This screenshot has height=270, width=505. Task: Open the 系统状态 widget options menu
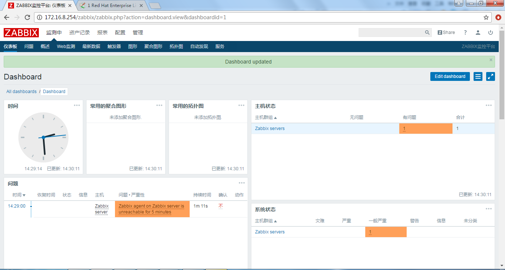(489, 209)
